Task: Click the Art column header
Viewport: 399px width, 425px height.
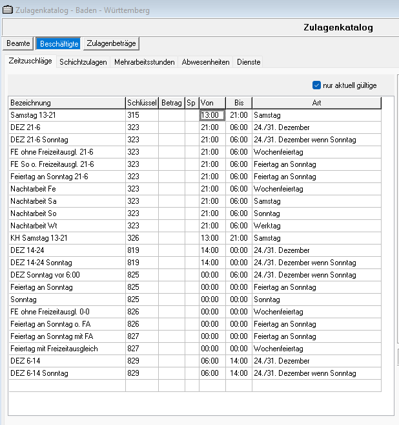Action: coord(316,103)
